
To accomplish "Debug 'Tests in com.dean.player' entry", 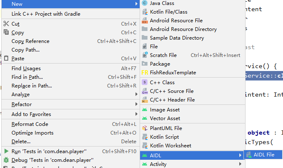I will (x=70, y=160).
